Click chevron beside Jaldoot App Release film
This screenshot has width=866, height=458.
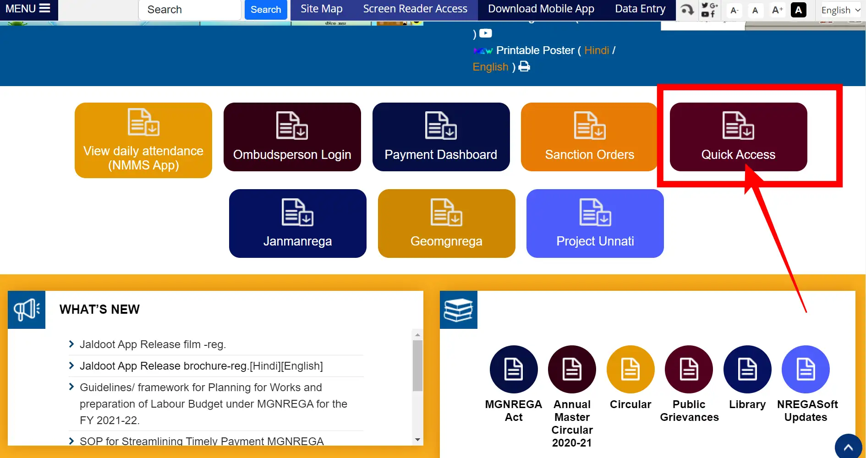tap(71, 344)
